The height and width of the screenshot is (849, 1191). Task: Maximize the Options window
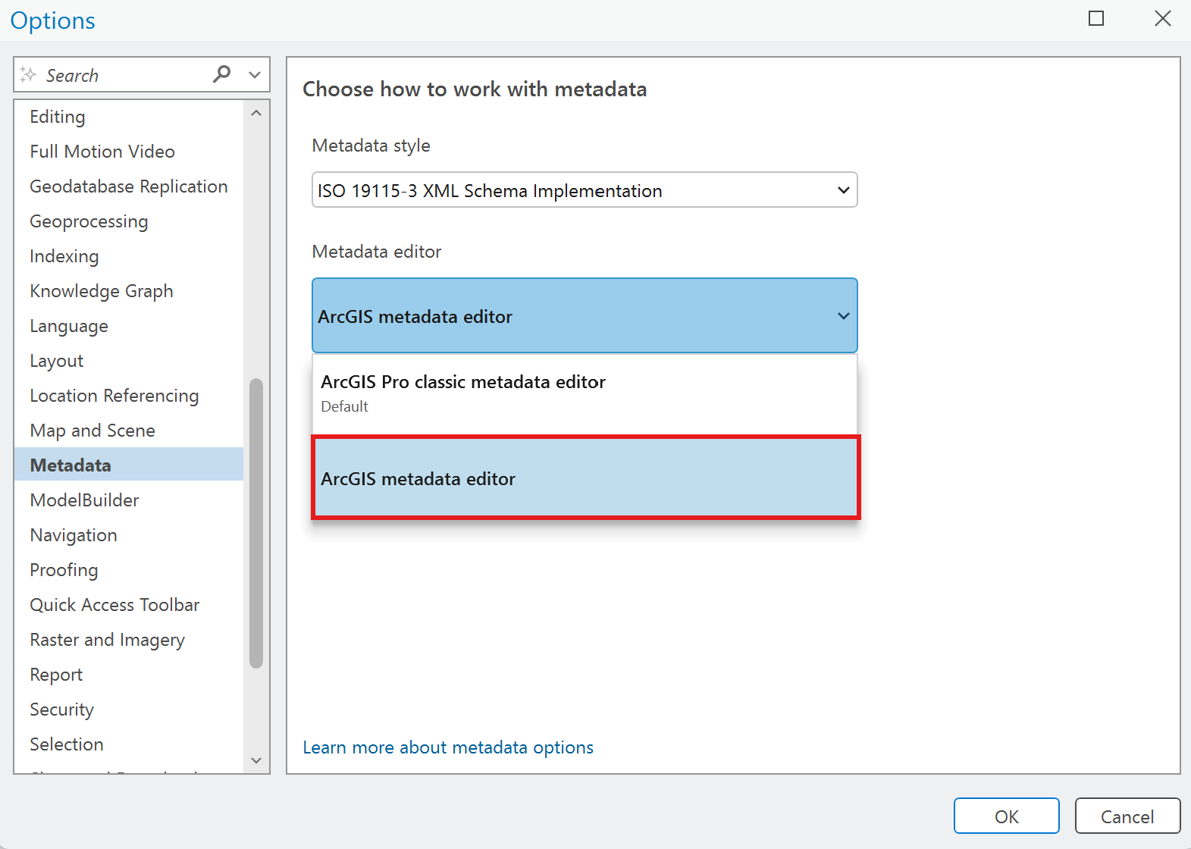(1096, 19)
